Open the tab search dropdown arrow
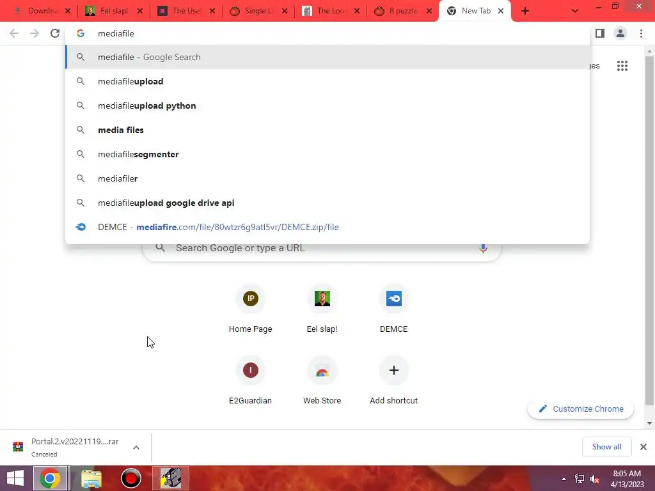 tap(575, 11)
